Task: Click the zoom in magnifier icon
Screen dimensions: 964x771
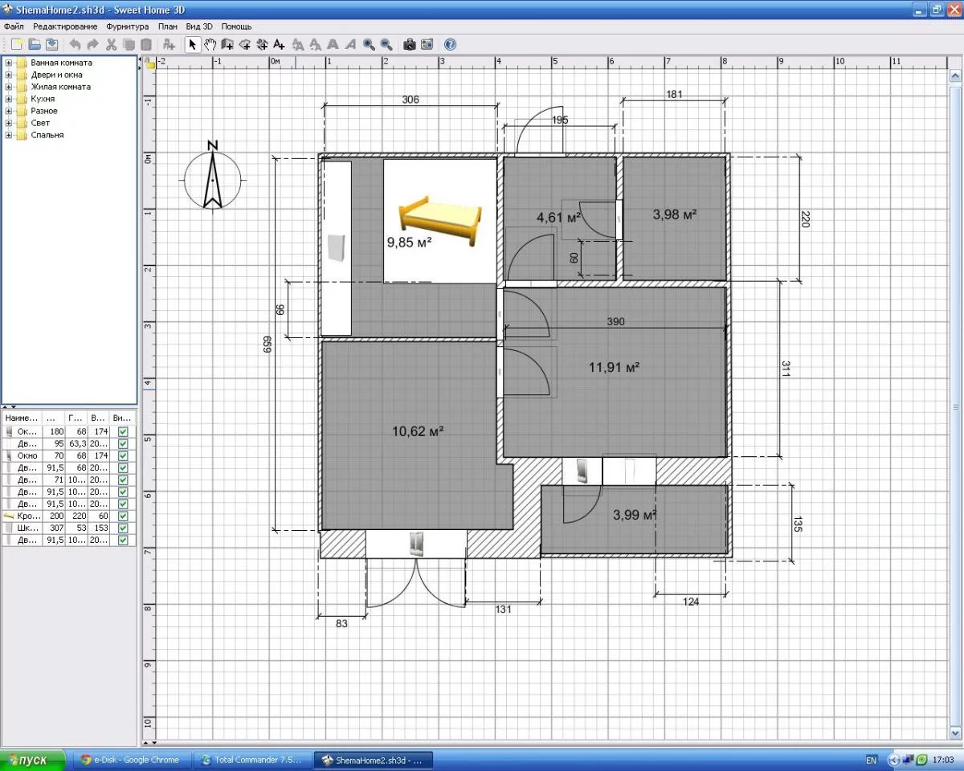Action: coord(369,44)
